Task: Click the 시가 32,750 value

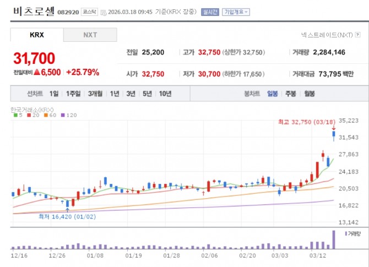Action: pyautogui.click(x=153, y=74)
